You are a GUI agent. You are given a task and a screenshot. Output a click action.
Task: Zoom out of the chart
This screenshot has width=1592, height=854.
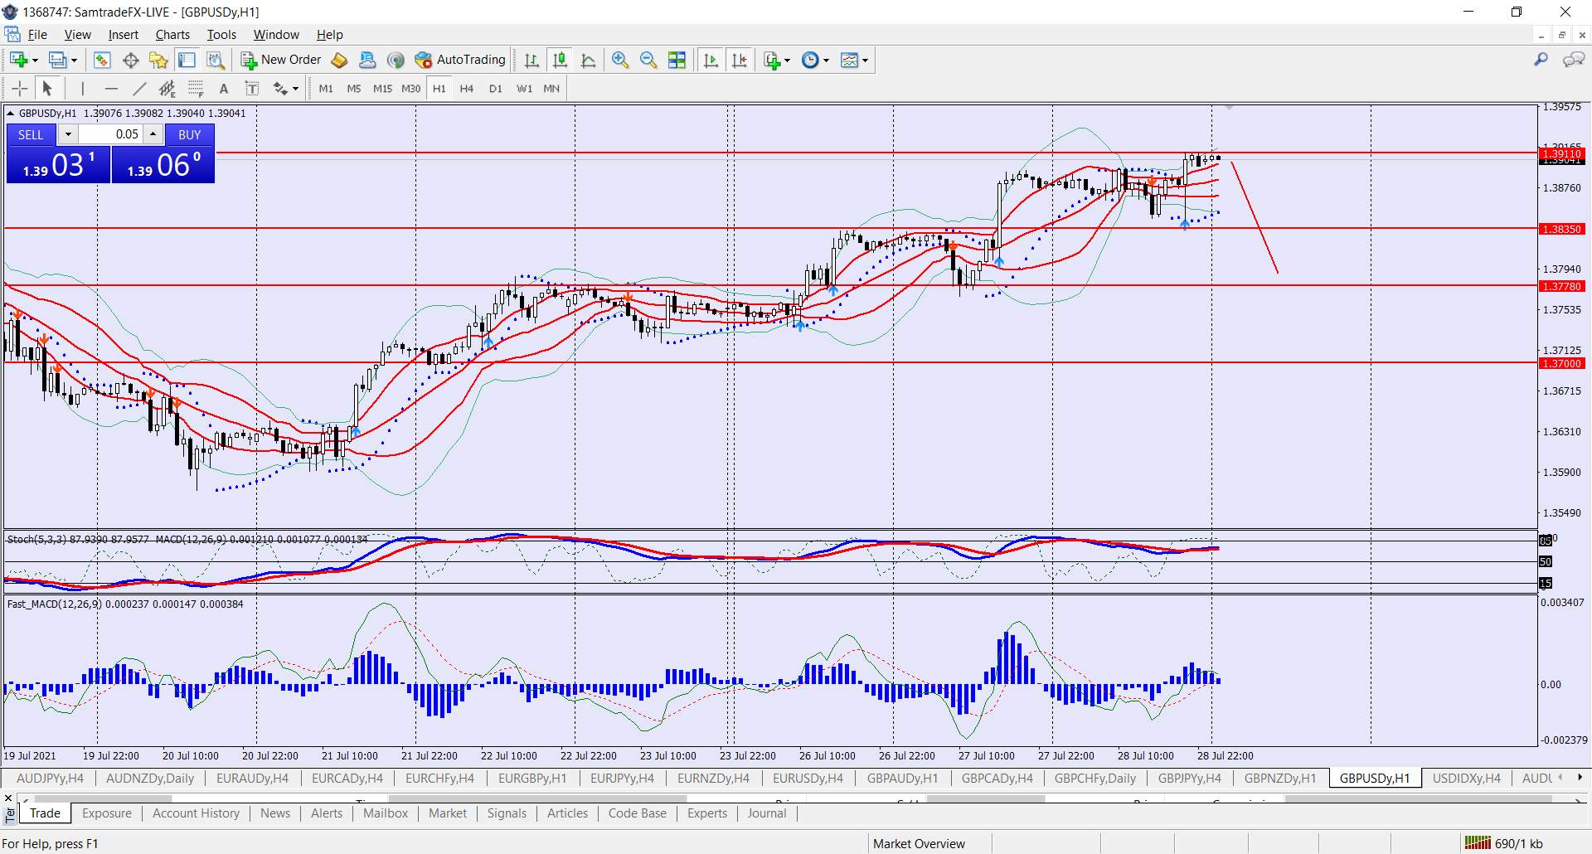pos(648,60)
